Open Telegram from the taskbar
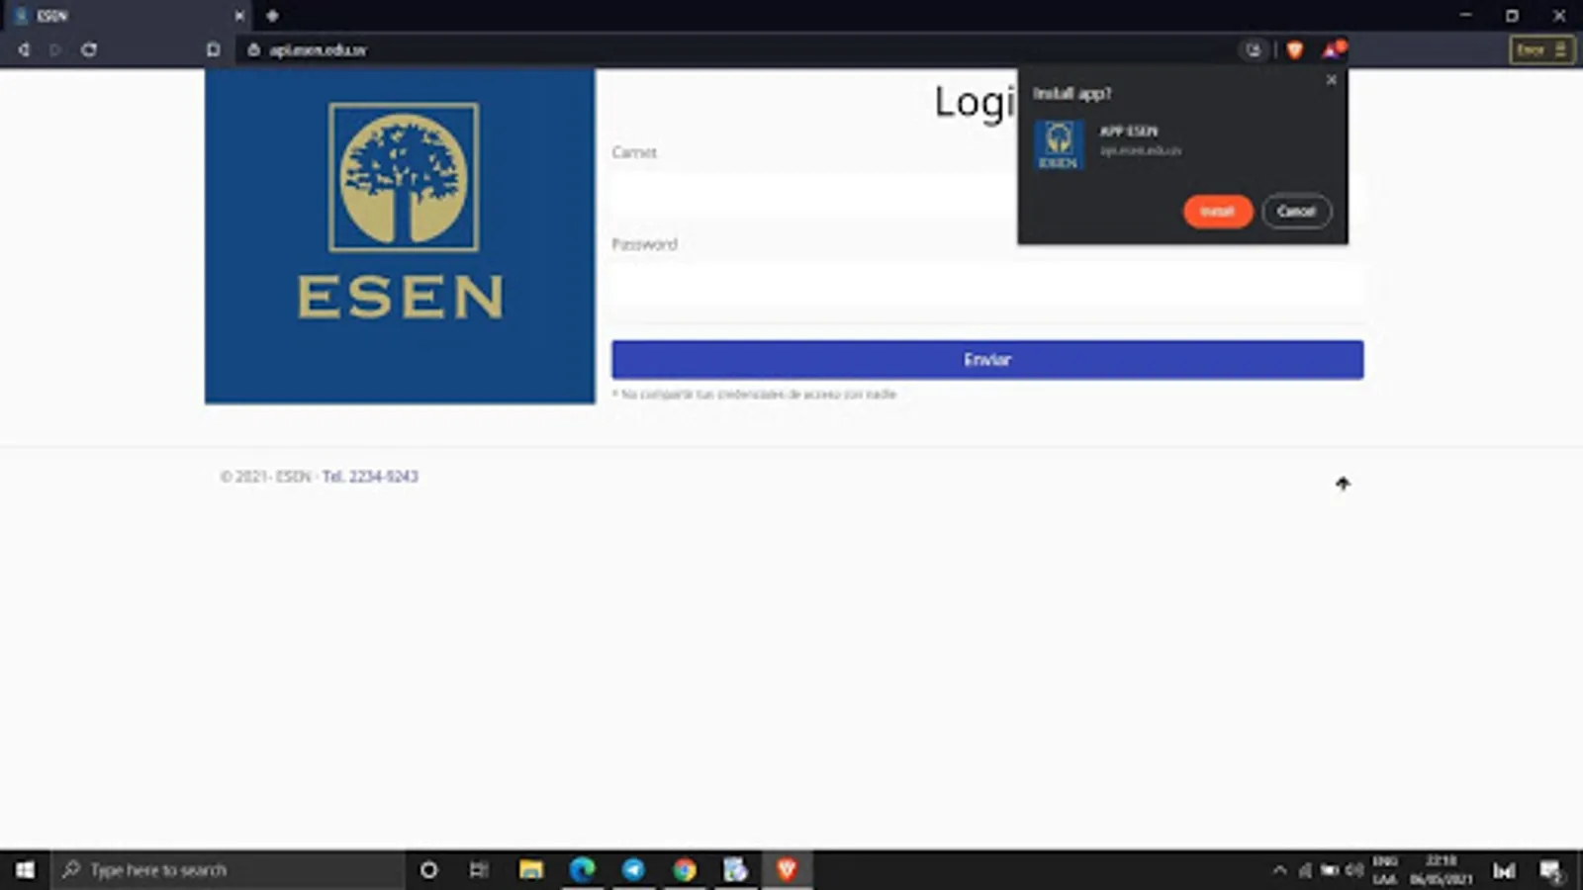The width and height of the screenshot is (1583, 890). [x=633, y=870]
